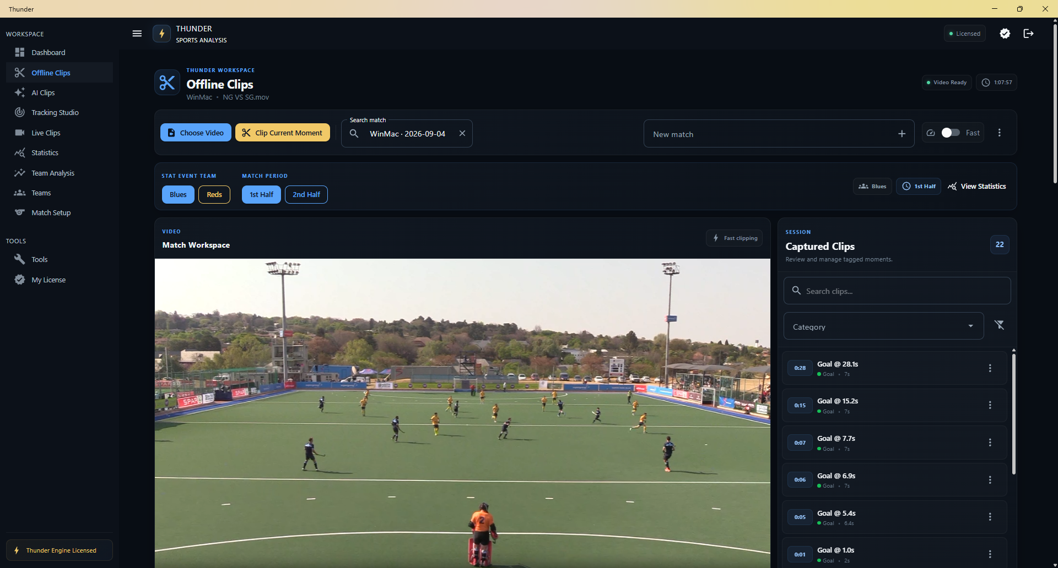Open options for Goal @ 6.9s clip

(x=990, y=480)
